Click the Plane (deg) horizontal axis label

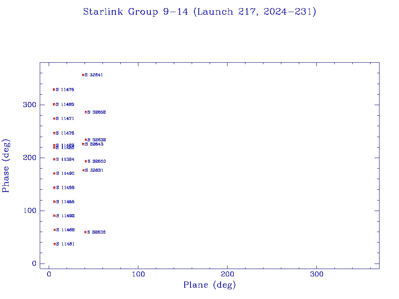click(209, 285)
